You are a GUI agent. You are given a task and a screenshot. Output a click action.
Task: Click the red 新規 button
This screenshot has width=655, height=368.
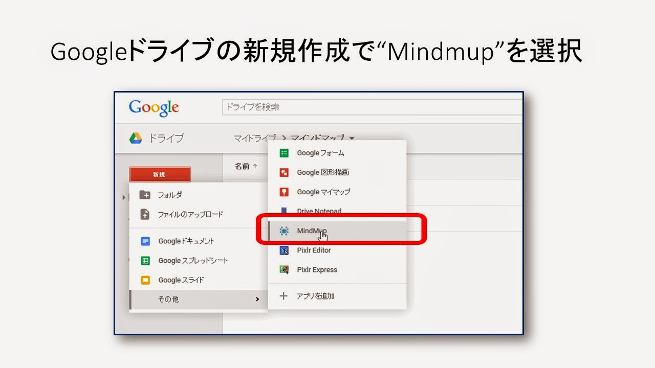(x=160, y=174)
